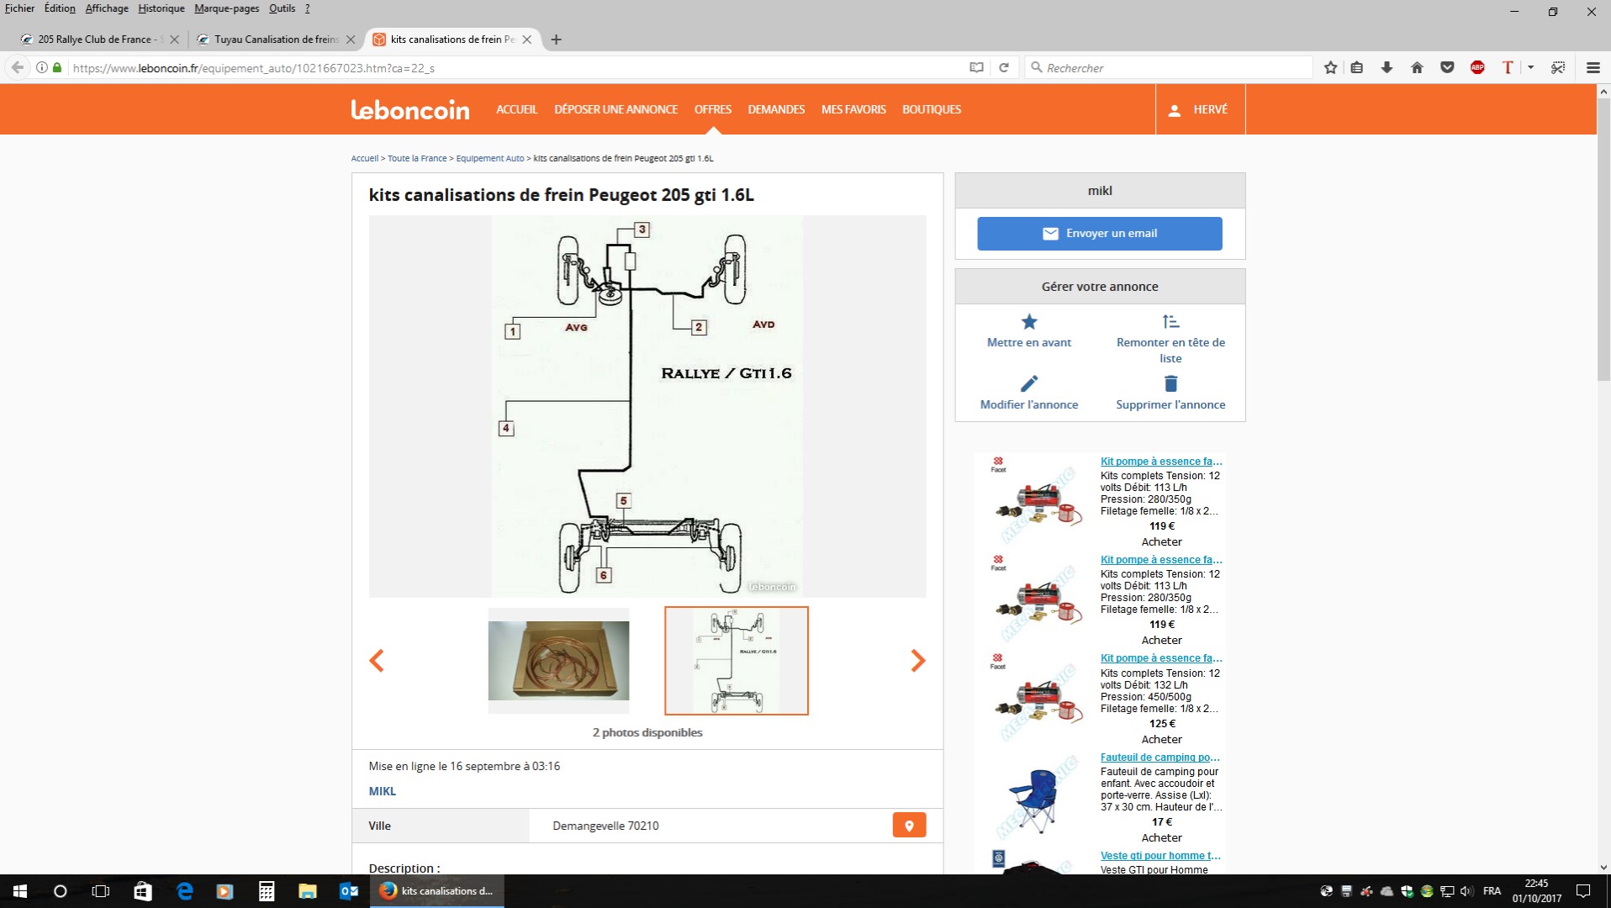Show next photo with right orange chevron
1611x908 pixels.
click(917, 661)
